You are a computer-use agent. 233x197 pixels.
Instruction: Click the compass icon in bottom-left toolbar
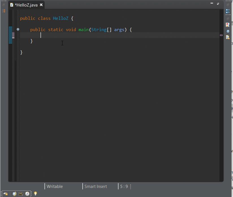pyautogui.click(x=27, y=194)
